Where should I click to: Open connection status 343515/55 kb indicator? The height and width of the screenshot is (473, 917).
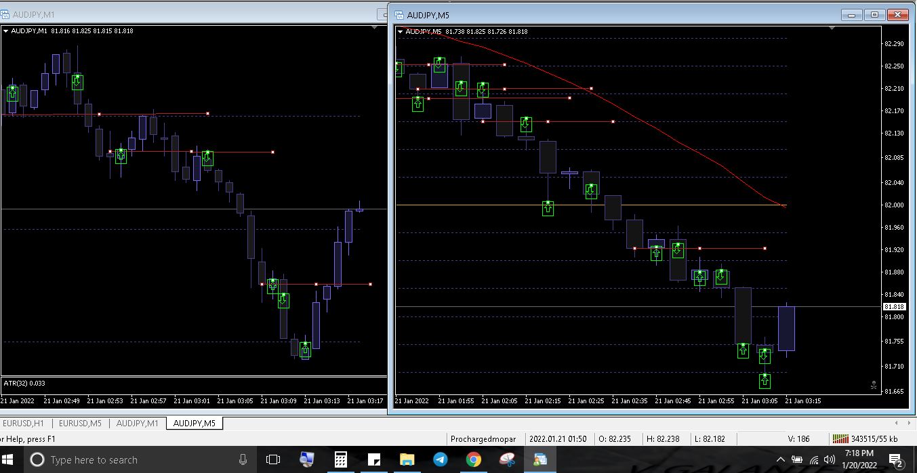pos(865,439)
